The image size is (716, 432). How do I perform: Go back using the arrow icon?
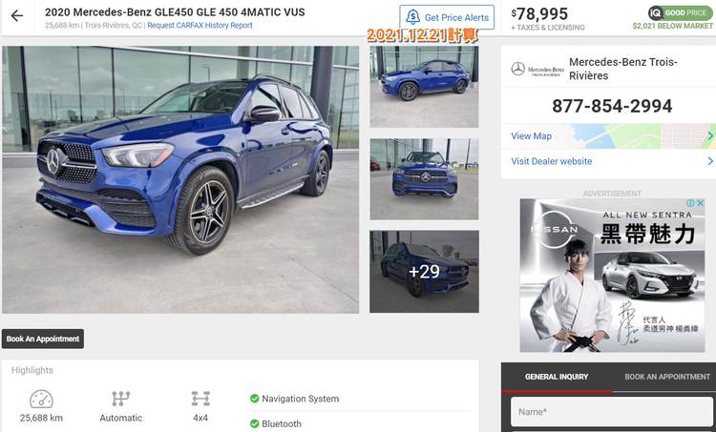click(17, 16)
